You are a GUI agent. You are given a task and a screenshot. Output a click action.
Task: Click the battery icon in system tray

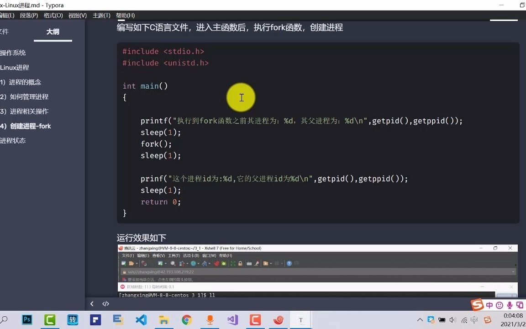[442, 320]
